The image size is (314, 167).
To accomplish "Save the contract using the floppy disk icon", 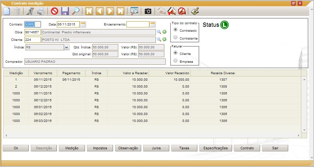I will pyautogui.click(x=65, y=11).
